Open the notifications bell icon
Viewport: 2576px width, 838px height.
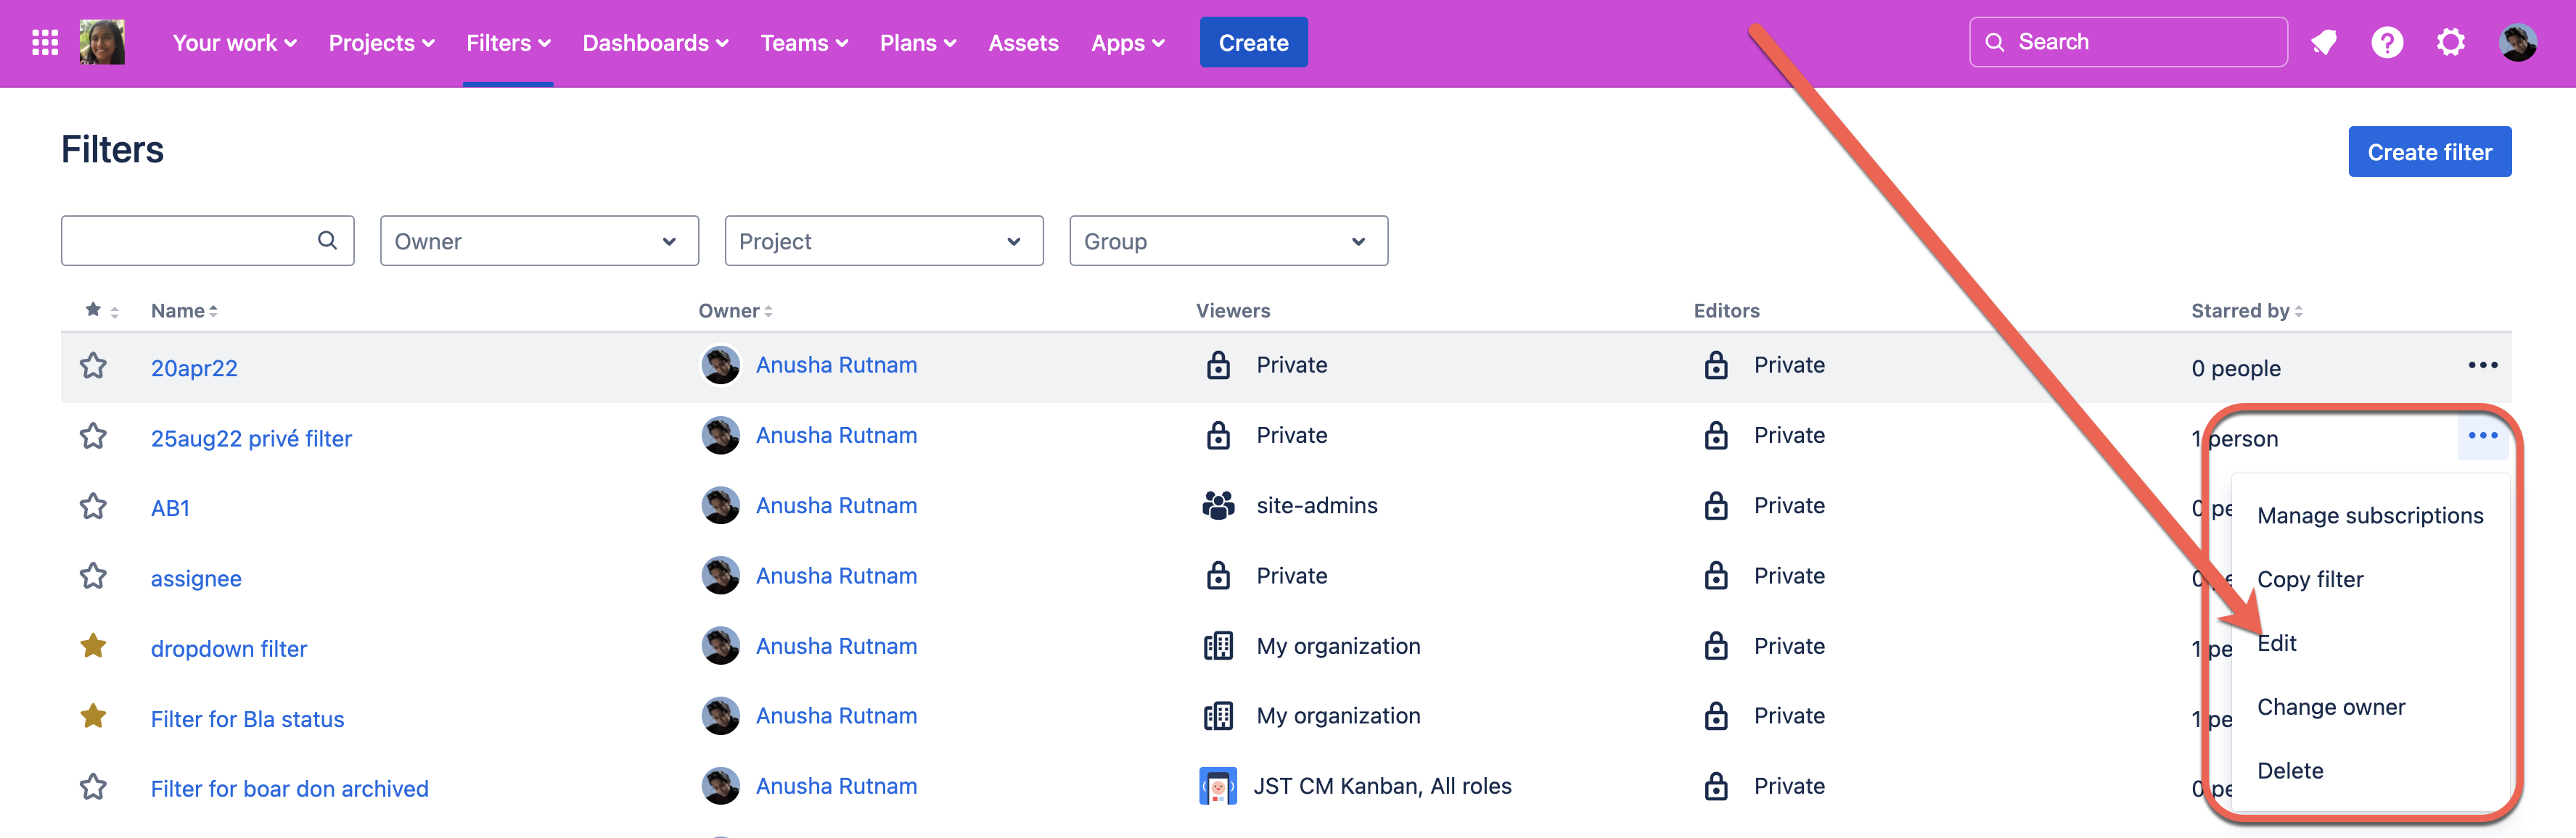click(2323, 43)
